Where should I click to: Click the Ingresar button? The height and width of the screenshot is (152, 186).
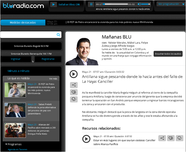(16, 59)
